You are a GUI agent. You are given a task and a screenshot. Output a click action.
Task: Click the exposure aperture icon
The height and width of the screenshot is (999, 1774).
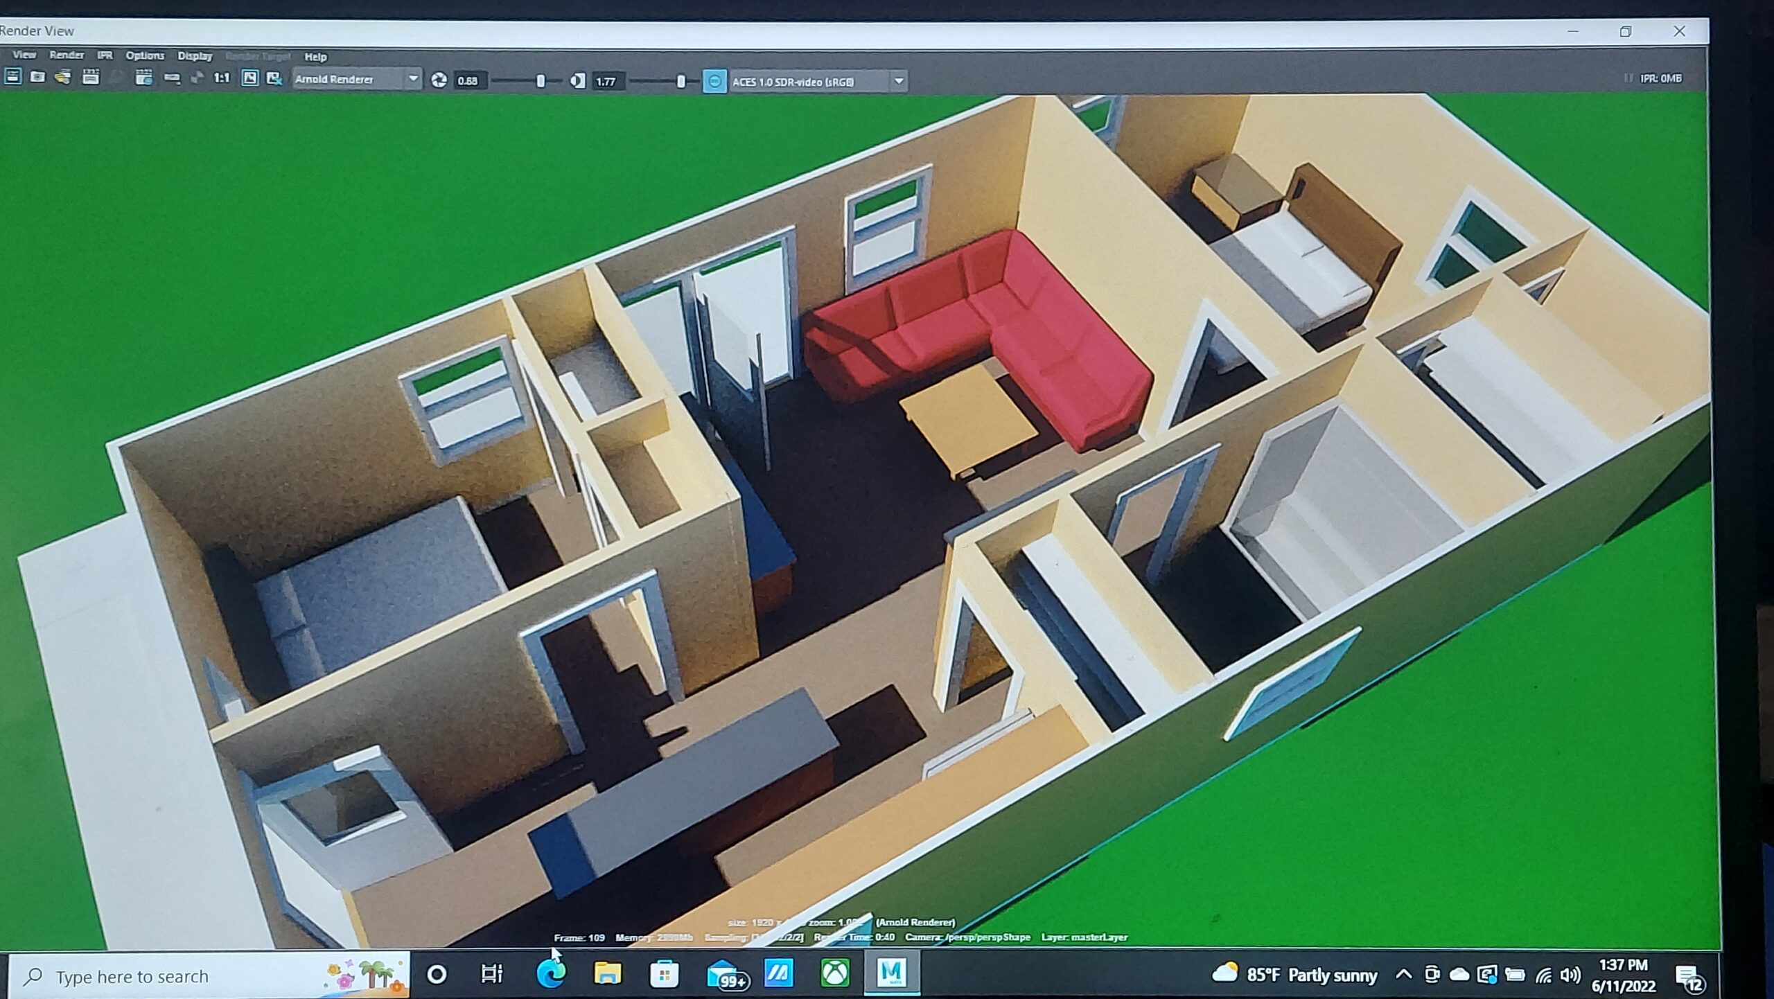point(439,80)
